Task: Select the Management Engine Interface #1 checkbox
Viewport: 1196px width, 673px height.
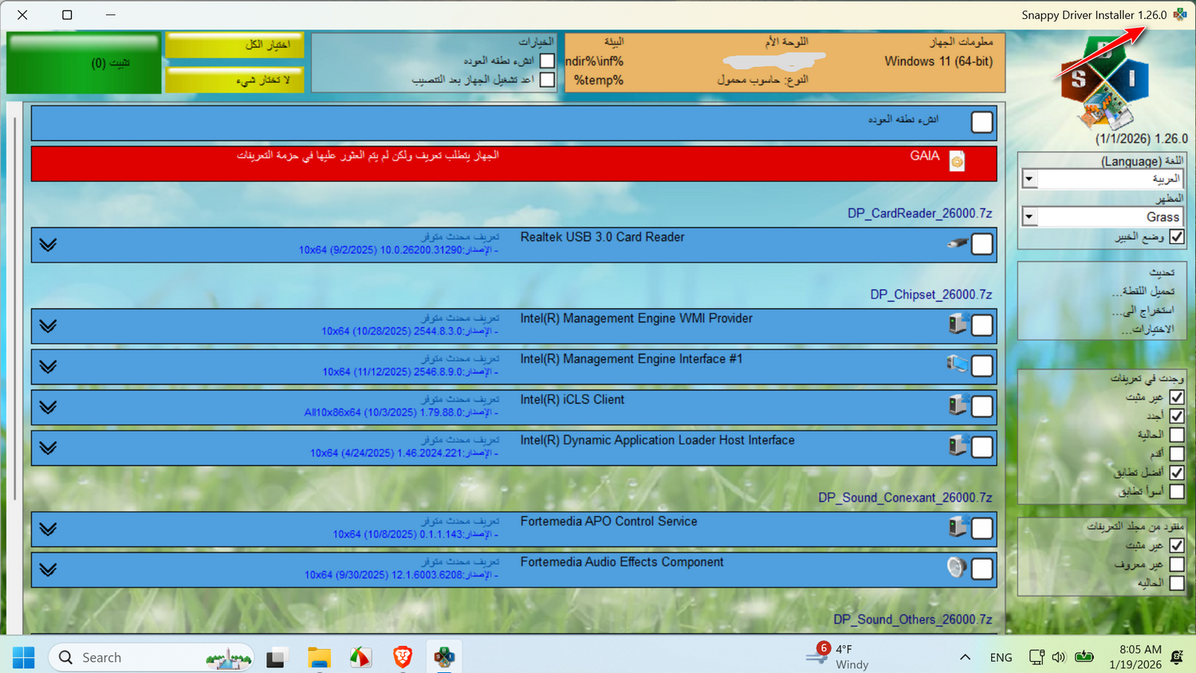Action: click(982, 366)
